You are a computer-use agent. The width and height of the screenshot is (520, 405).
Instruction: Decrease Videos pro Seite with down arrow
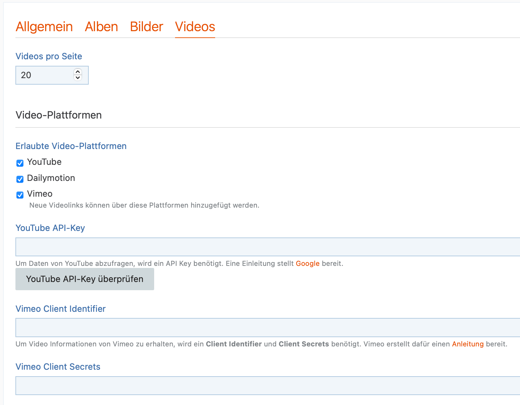click(x=78, y=78)
